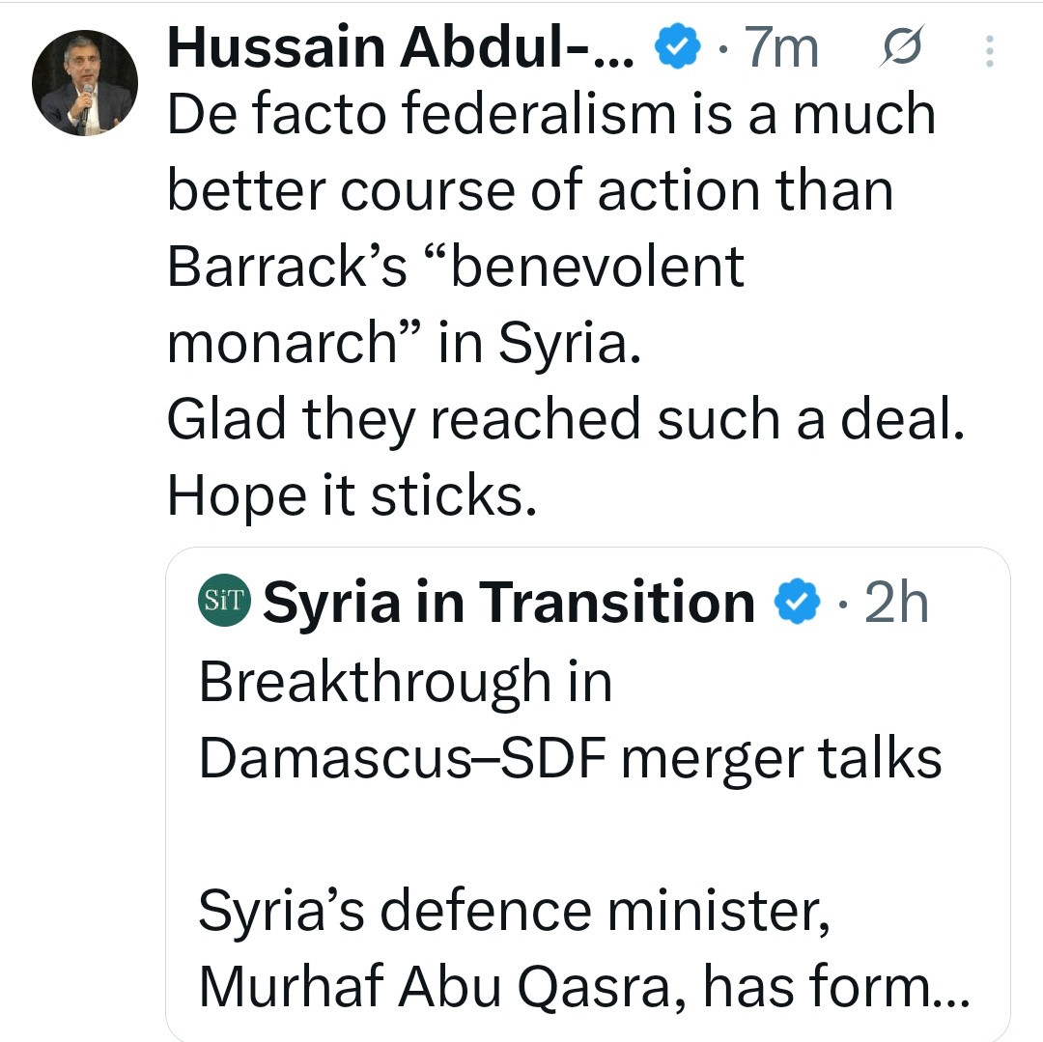Click the Hussain Abdul-... display name
The width and height of the screenshot is (1043, 1042).
pyautogui.click(x=401, y=48)
